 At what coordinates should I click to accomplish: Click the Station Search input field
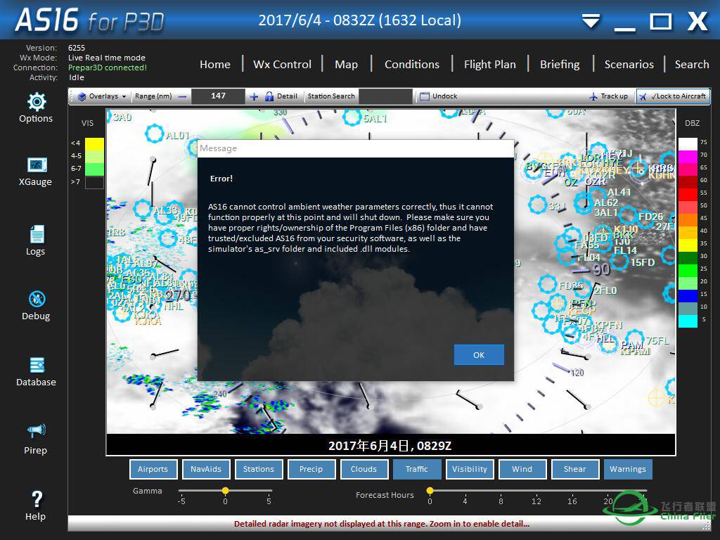pyautogui.click(x=386, y=96)
